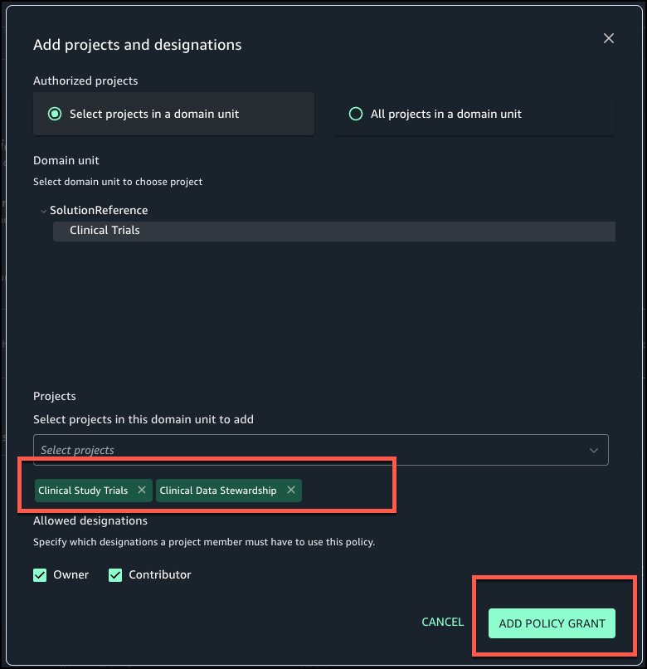
Task: Click the Select projects input field
Action: 307,450
